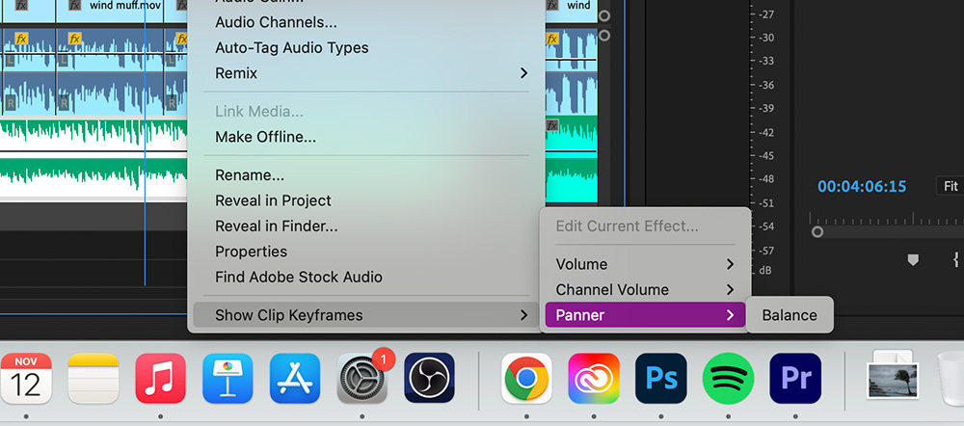Viewport: 964px width, 426px height.
Task: Launch Photoshop from the dock
Action: click(x=661, y=378)
